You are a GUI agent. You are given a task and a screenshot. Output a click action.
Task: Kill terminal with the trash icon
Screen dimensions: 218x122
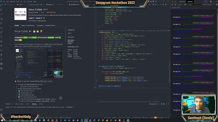tap(164, 104)
